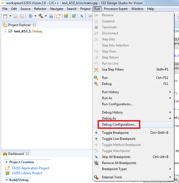
Task: Click the S32DS Library Project icon
Action: [x=8, y=173]
